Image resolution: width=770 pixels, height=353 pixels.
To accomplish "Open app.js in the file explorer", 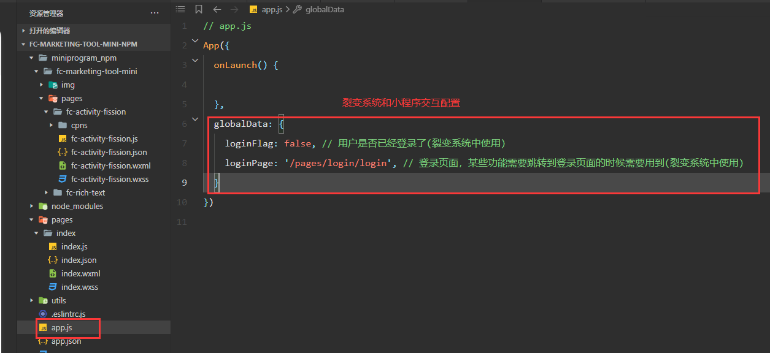I will (61, 328).
